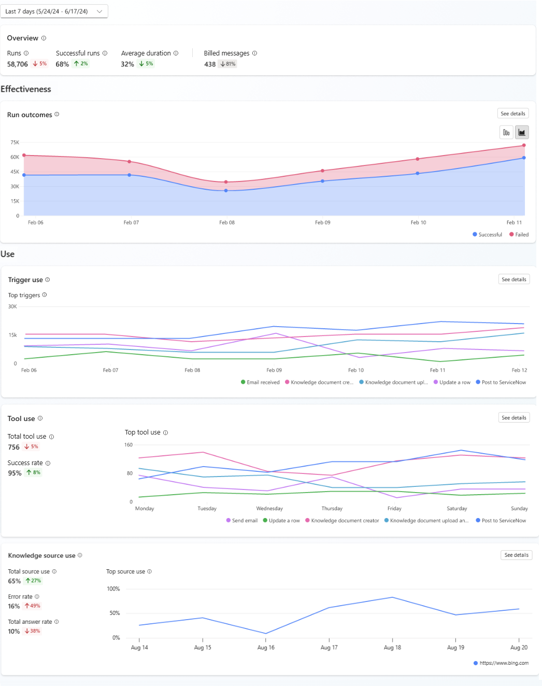Open the Last 7 days date range dropdown
Screen dimensions: 542x686
pos(54,11)
